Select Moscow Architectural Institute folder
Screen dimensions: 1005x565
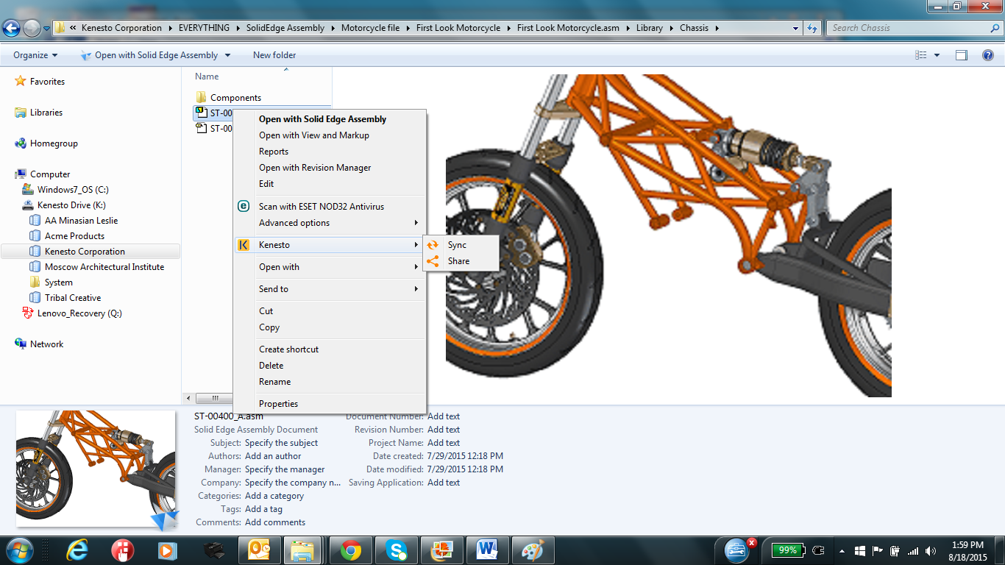click(x=104, y=267)
